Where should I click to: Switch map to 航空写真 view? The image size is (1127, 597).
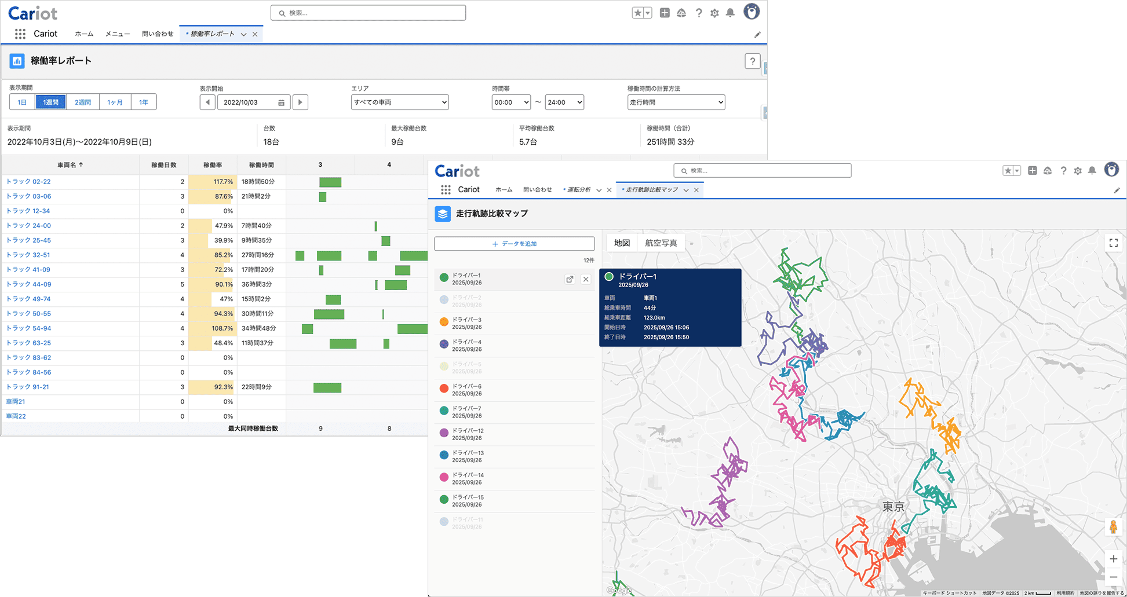point(661,243)
